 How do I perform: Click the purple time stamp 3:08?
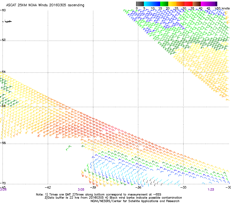3,190
